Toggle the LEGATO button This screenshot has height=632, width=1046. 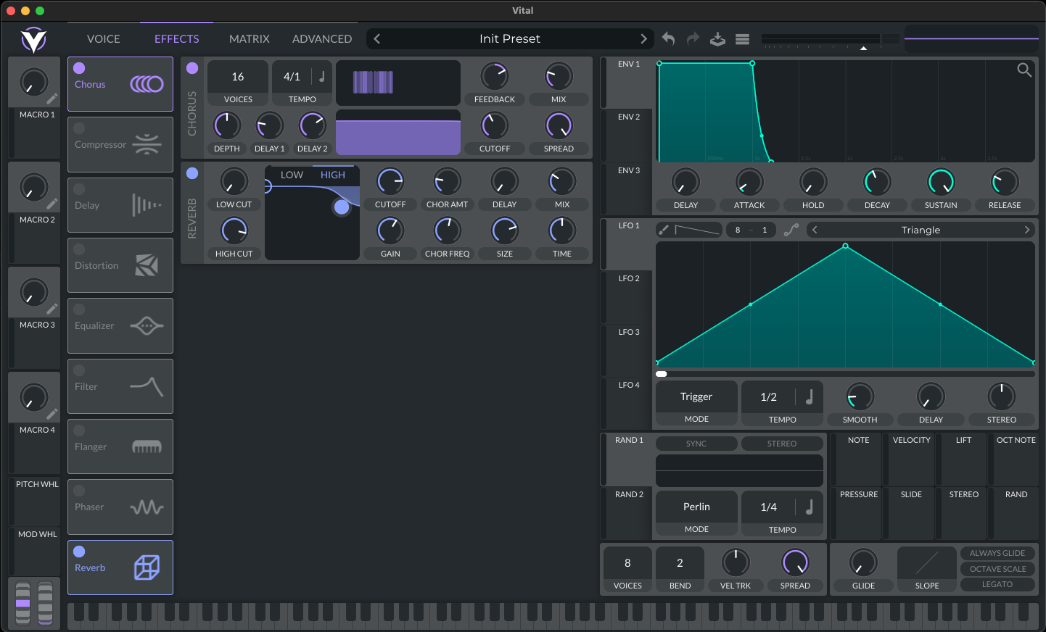(x=997, y=584)
